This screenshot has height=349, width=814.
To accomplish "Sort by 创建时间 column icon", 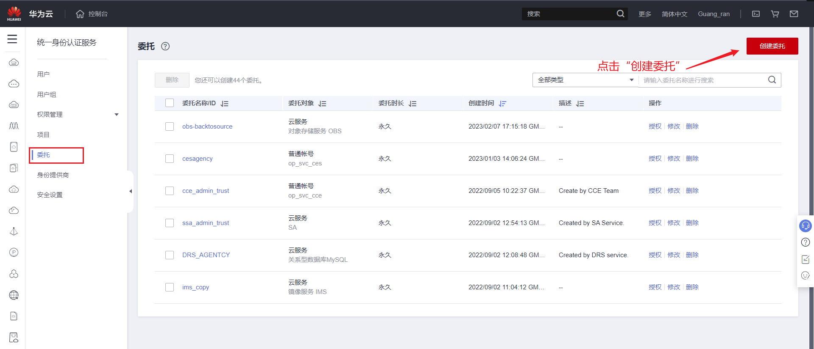I will pos(503,104).
